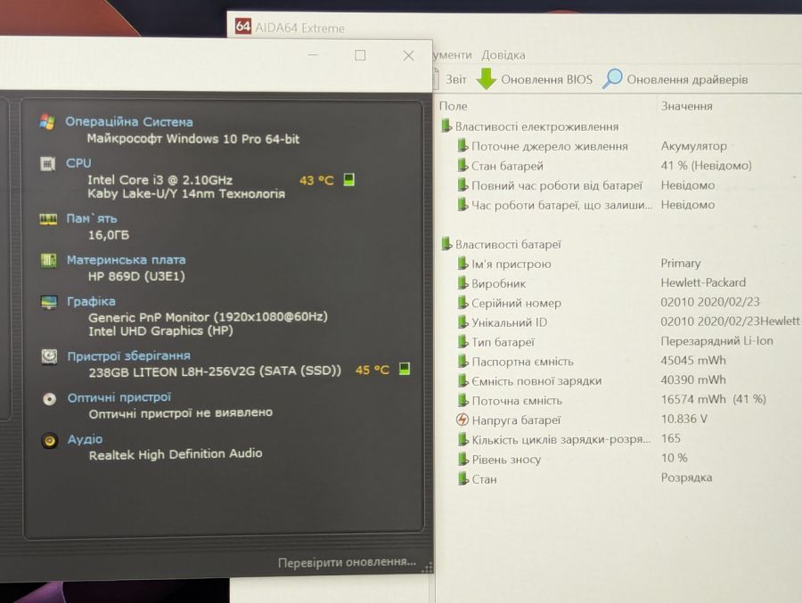Click the Звіт toolbar button
Image resolution: width=802 pixels, height=603 pixels.
point(455,79)
